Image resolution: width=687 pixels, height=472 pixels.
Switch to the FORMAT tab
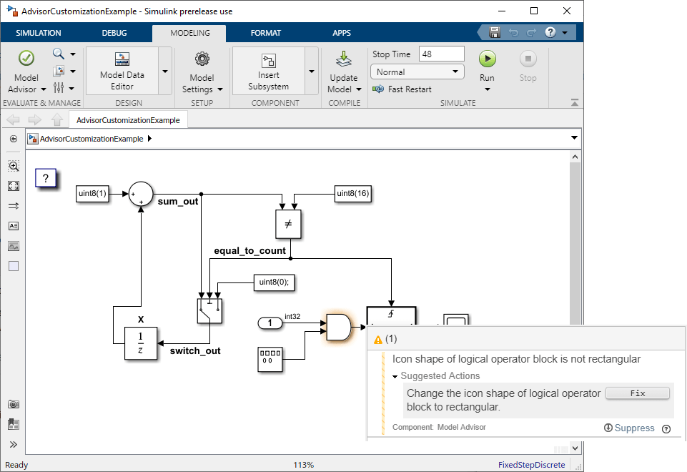[265, 33]
